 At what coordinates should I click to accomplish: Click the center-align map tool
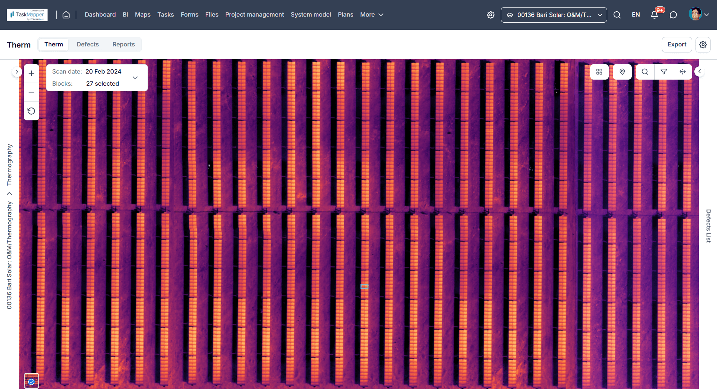pos(683,72)
